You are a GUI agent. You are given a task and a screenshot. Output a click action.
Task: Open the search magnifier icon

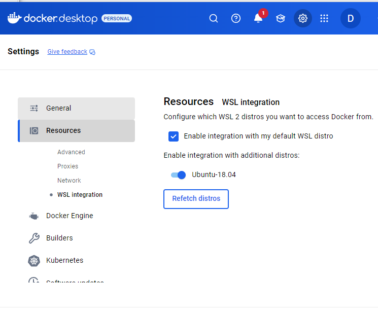[x=213, y=18]
